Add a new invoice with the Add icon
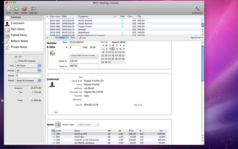The width and height of the screenshot is (238, 149). click(x=16, y=9)
